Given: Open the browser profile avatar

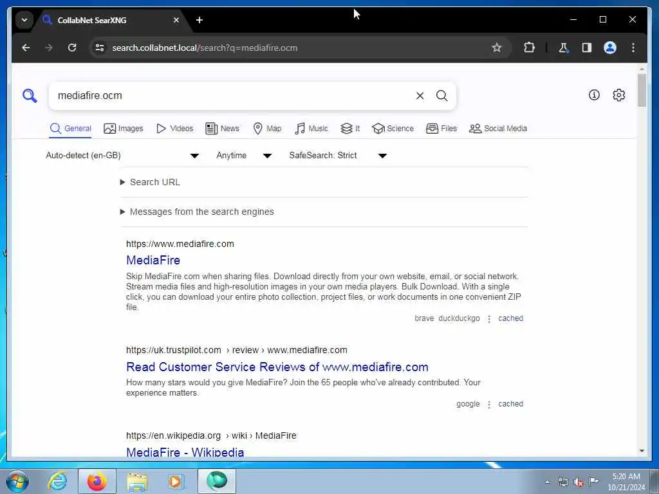Looking at the screenshot, I should point(610,48).
